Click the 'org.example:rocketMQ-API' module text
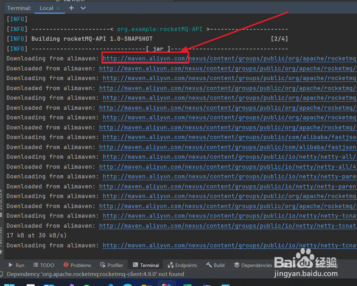 point(160,29)
